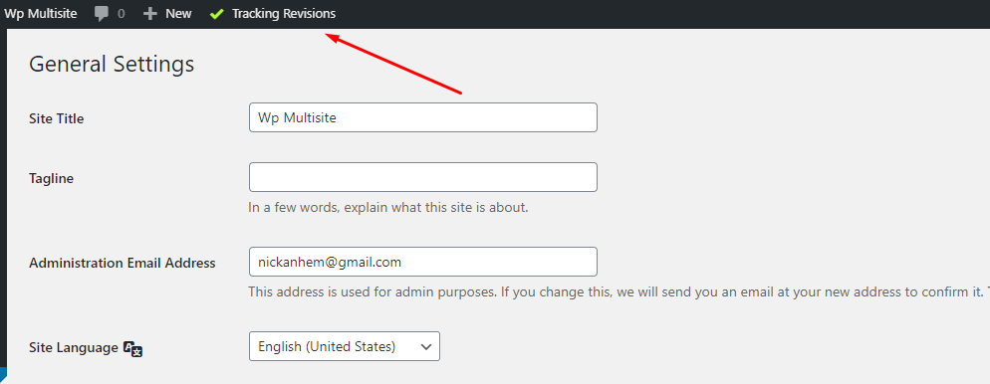Viewport: 990px width, 384px height.
Task: Click the green checkmark revisions icon
Action: [x=216, y=13]
